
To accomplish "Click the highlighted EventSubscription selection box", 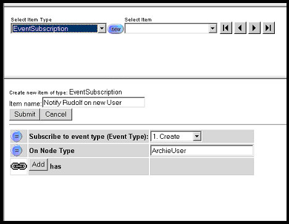I will coord(54,28).
